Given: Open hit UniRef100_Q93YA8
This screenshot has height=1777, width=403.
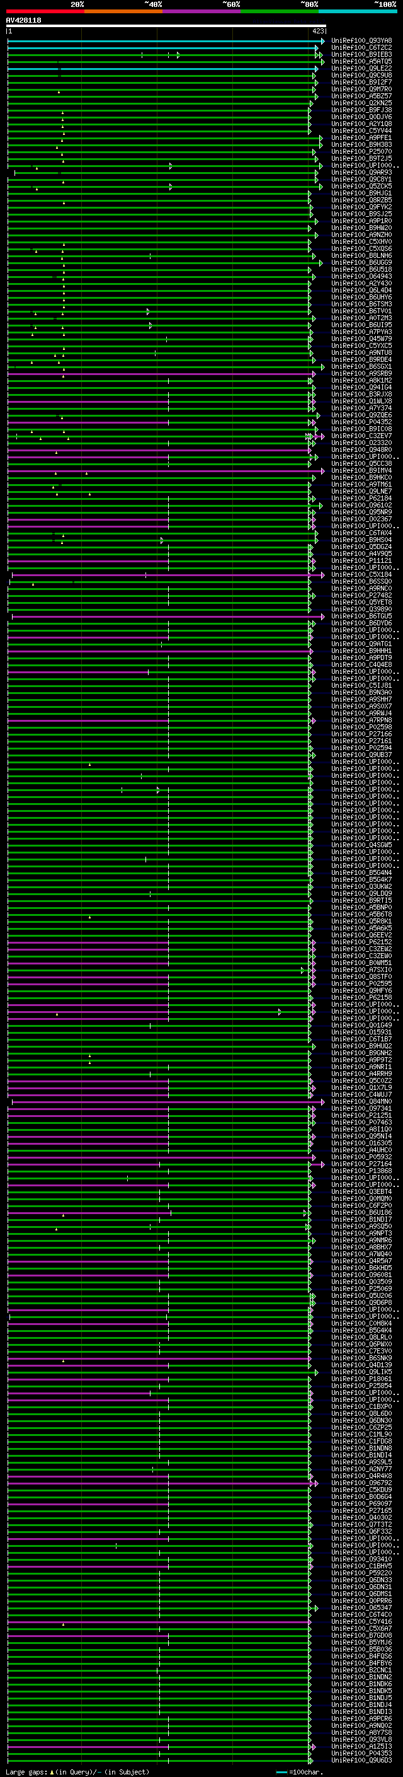Looking at the screenshot, I should click(x=361, y=41).
